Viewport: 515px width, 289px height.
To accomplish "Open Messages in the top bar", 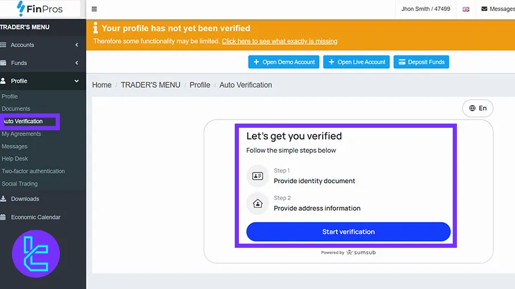I will (x=498, y=9).
